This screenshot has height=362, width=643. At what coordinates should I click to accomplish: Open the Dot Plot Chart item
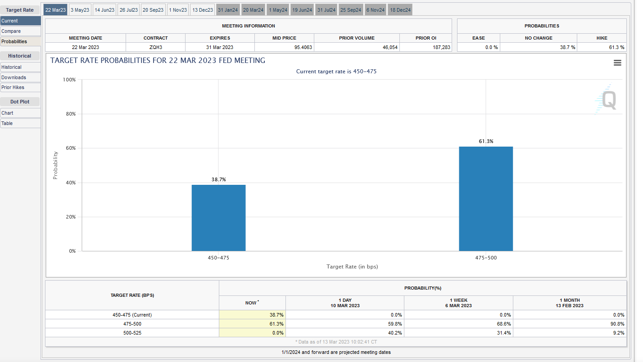[x=20, y=113]
